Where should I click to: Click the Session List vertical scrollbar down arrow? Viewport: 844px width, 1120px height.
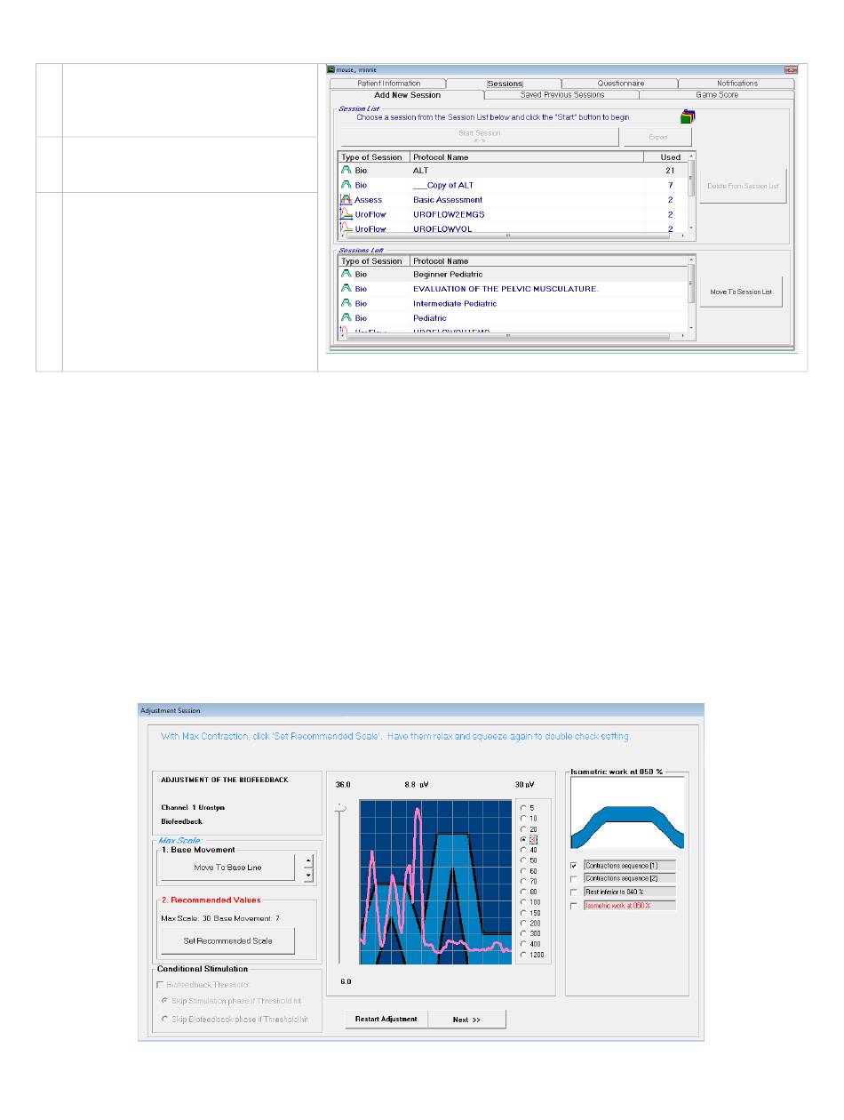pos(692,228)
